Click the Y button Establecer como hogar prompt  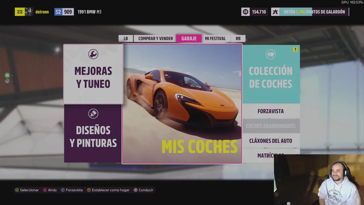click(x=108, y=190)
